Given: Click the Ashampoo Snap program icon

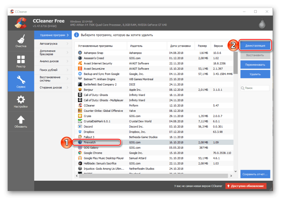Looking at the screenshot, I should click(80, 53).
